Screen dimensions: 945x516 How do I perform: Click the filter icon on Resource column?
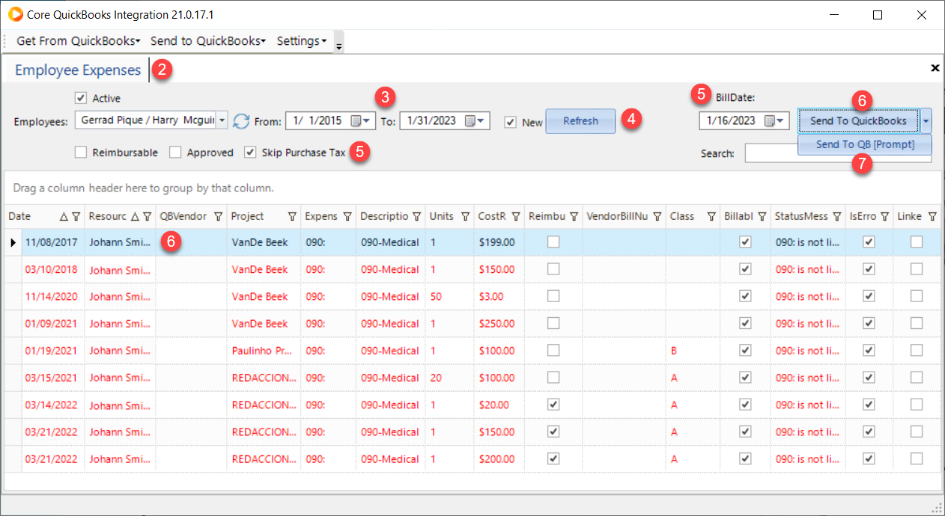pos(147,216)
